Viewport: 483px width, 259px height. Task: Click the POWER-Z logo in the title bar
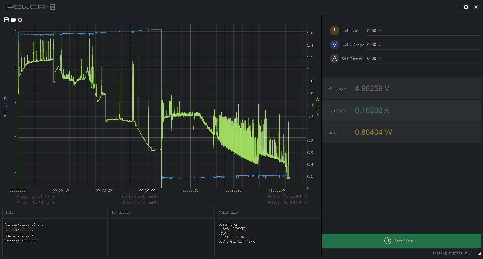[31, 7]
